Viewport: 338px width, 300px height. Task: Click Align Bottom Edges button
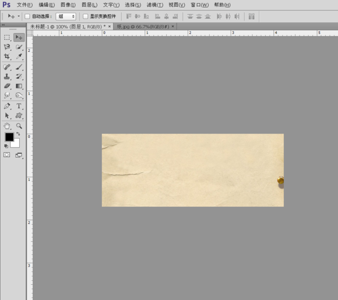pyautogui.click(x=146, y=16)
